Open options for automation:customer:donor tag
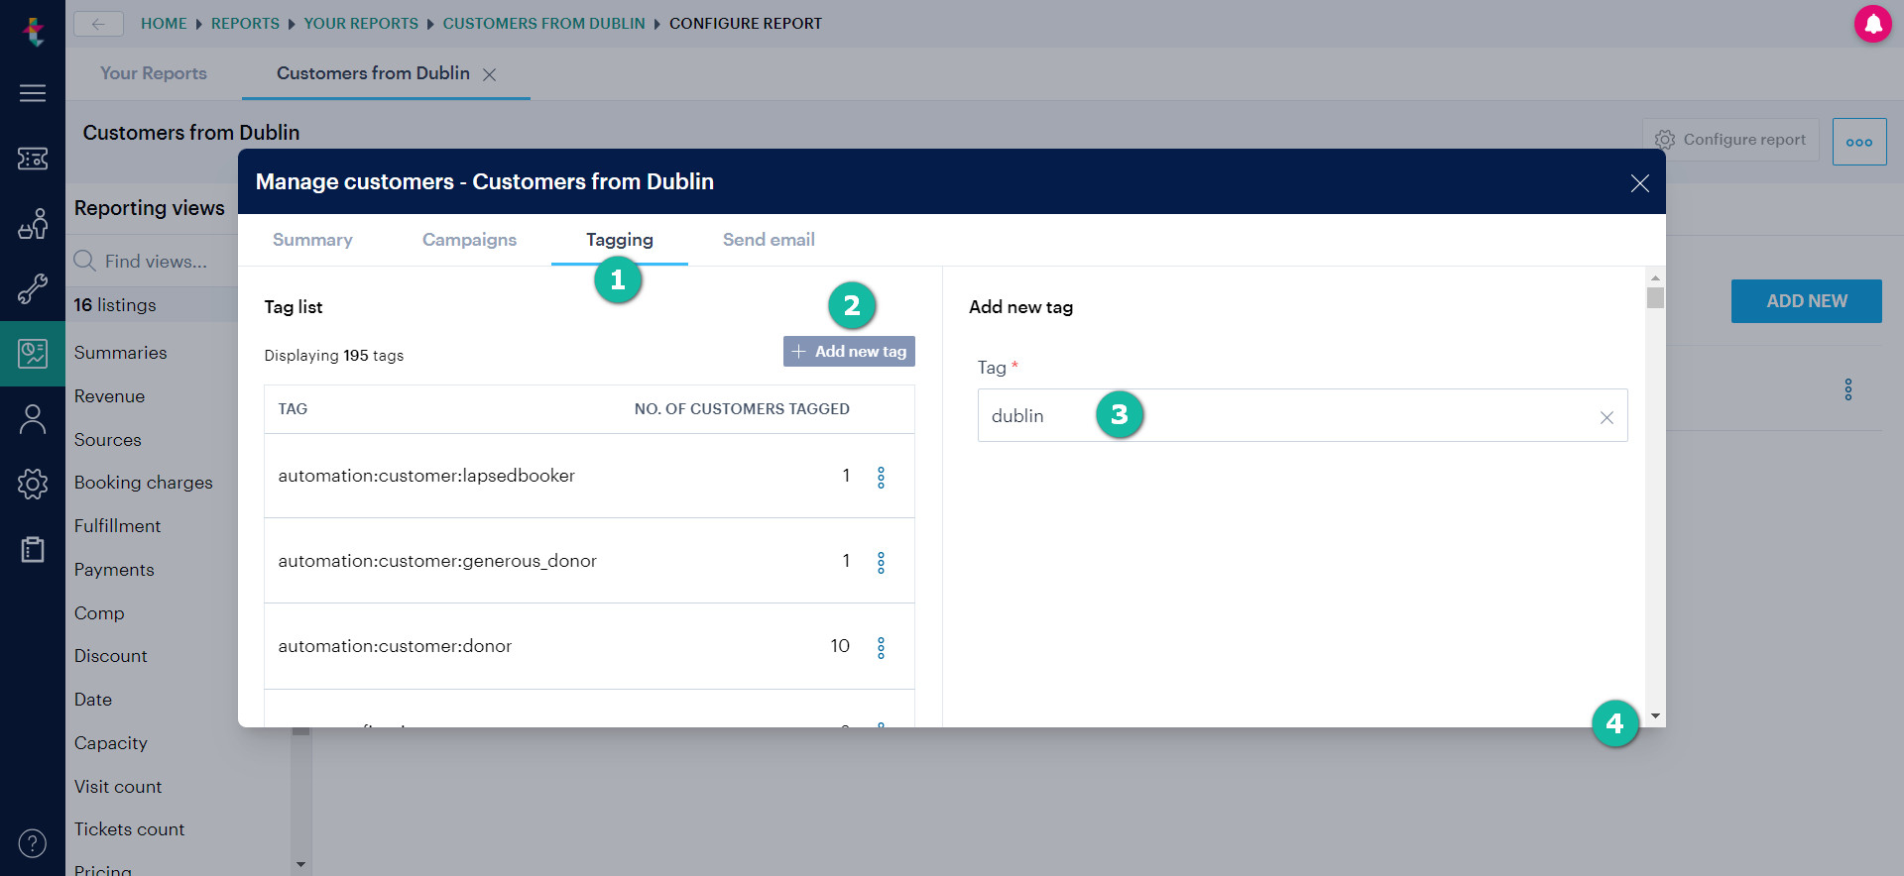 point(881,648)
